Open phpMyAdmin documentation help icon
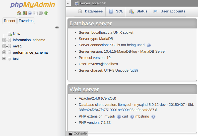Screen dimensions: 198x136 click(30, 13)
